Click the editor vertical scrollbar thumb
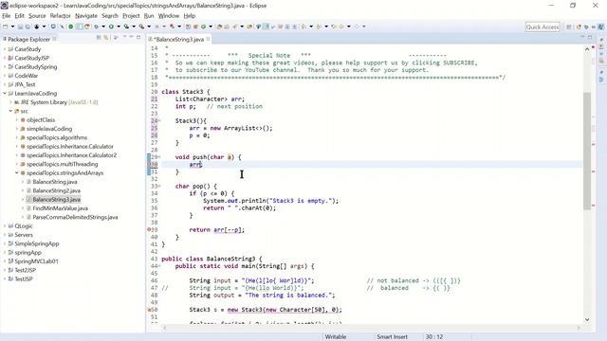The image size is (607, 341). pyautogui.click(x=587, y=151)
